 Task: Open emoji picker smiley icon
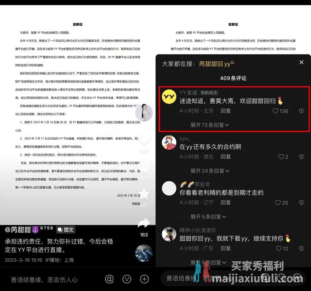pos(127,279)
